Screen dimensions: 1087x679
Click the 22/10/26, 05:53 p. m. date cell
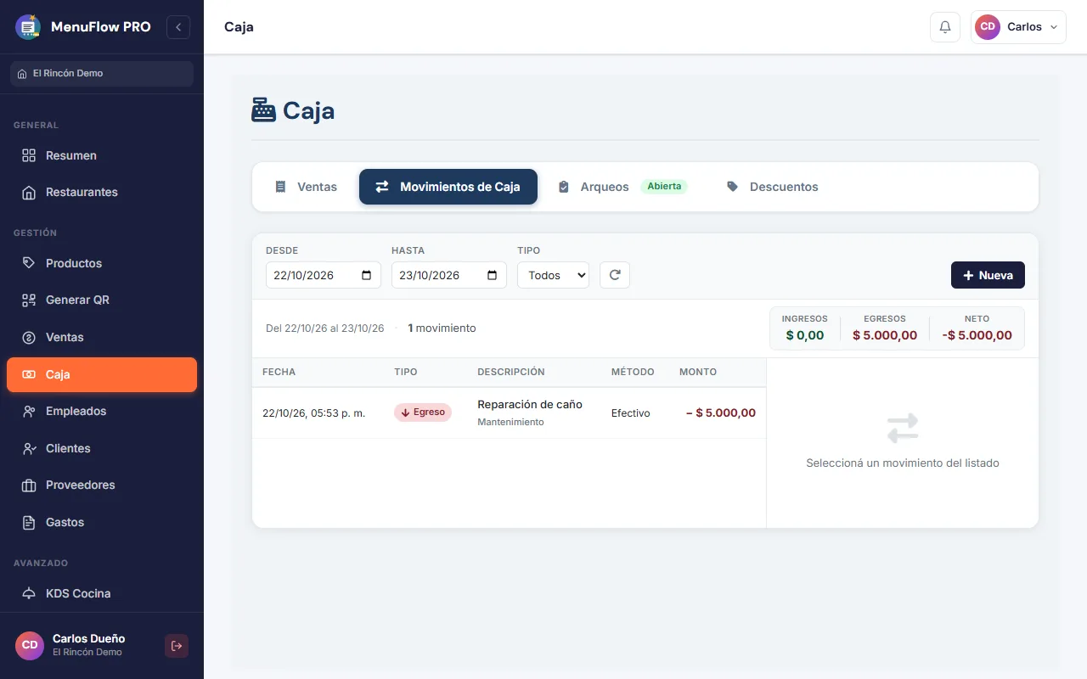tap(313, 413)
